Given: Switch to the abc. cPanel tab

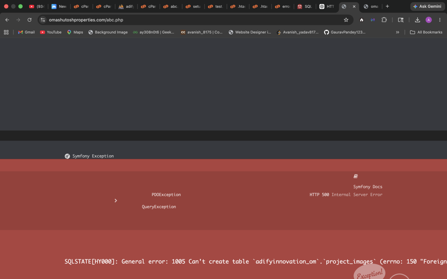Looking at the screenshot, I should 171,6.
